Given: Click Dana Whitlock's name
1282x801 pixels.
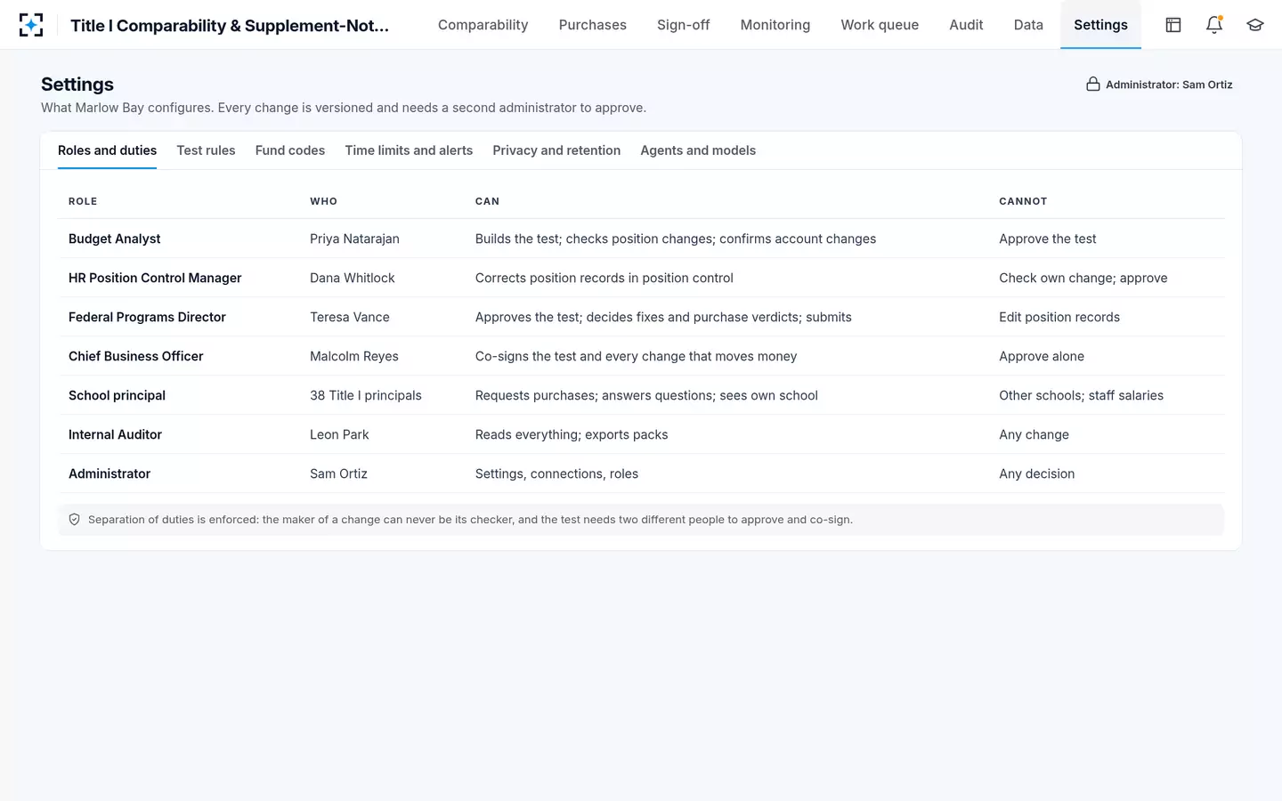Looking at the screenshot, I should tap(353, 278).
